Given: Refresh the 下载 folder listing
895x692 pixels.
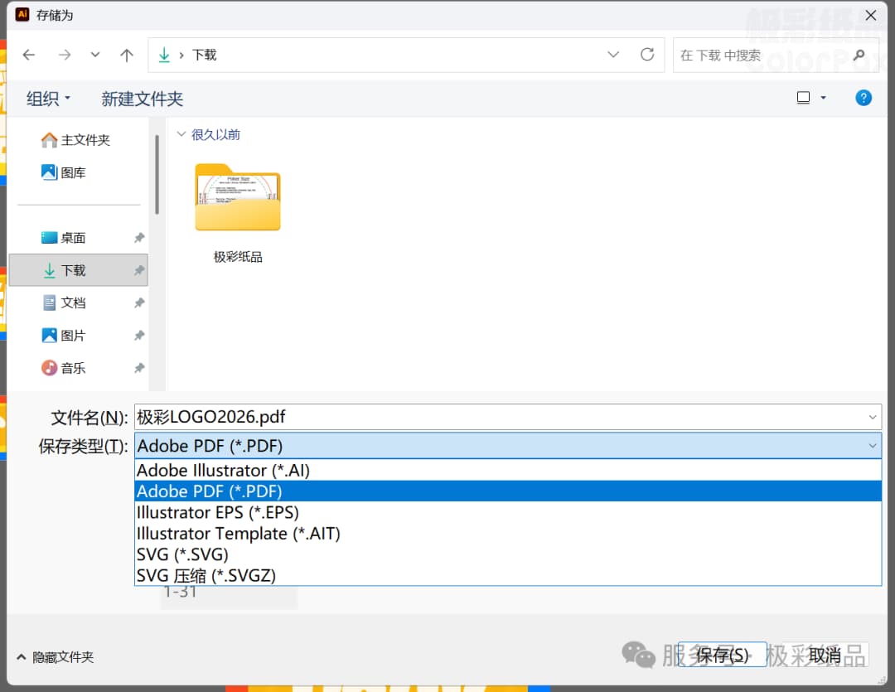Looking at the screenshot, I should [x=647, y=55].
